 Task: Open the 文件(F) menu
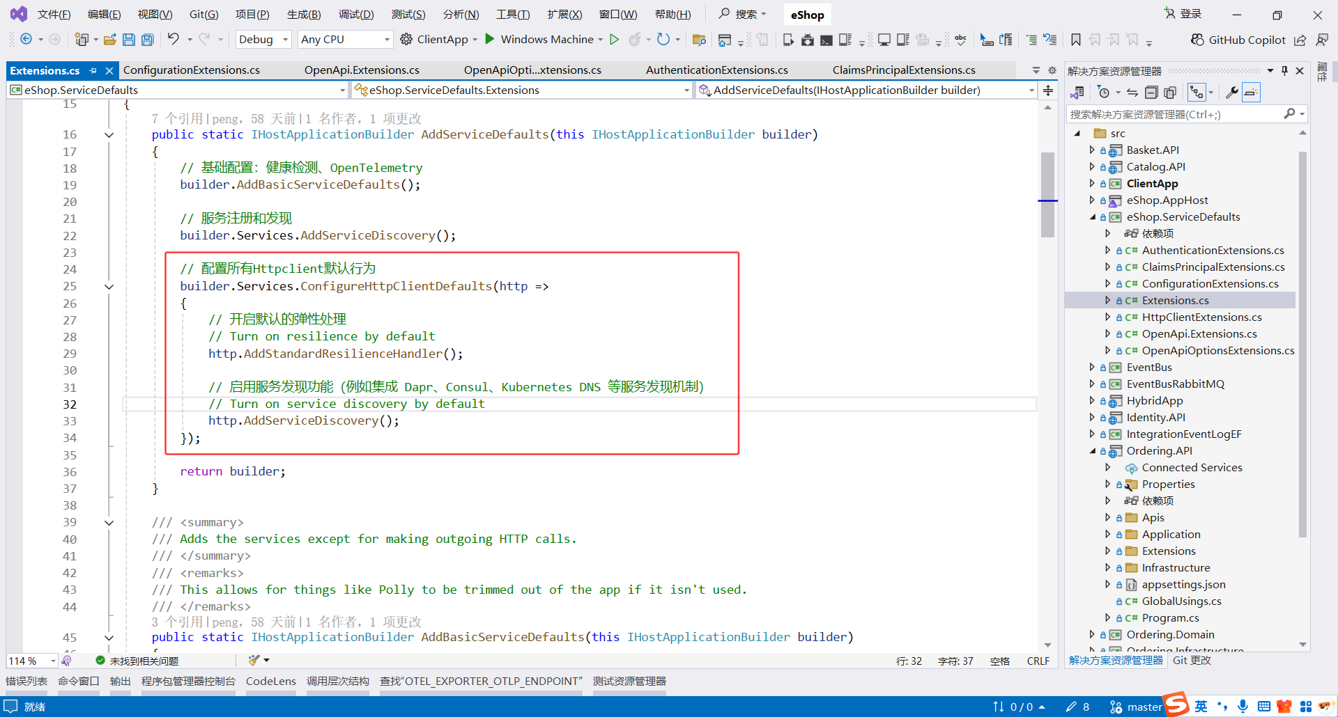tap(54, 15)
